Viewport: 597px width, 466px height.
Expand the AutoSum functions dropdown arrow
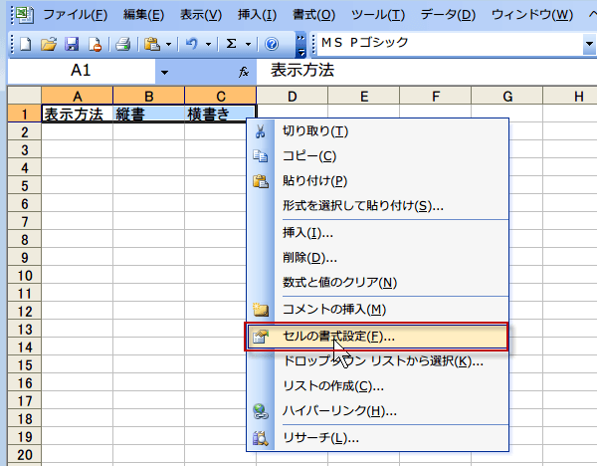[248, 45]
